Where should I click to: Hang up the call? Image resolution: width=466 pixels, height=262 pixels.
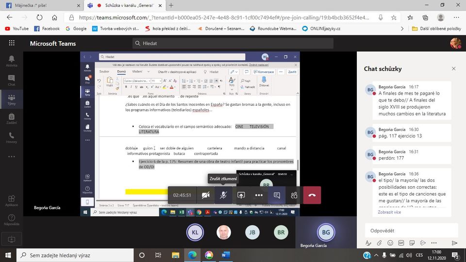click(312, 195)
